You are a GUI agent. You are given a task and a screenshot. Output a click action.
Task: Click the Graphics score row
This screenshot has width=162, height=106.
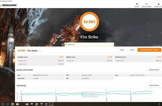pyautogui.click(x=40, y=57)
